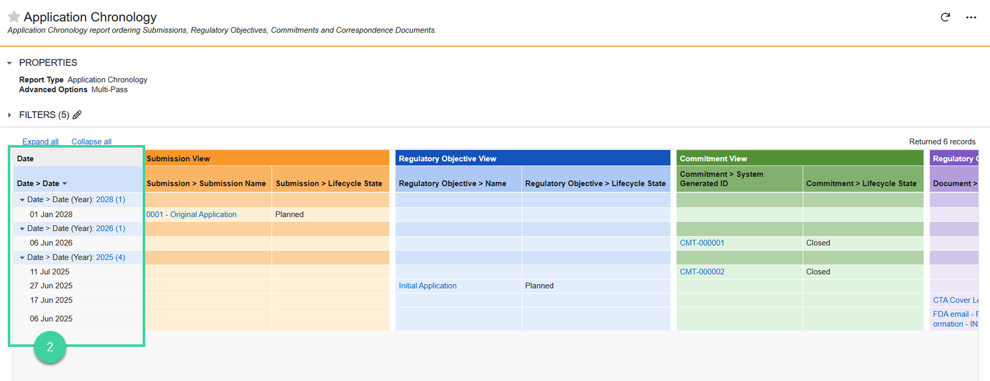
Task: Click the 2026 (1) year group link
Action: pyautogui.click(x=111, y=228)
